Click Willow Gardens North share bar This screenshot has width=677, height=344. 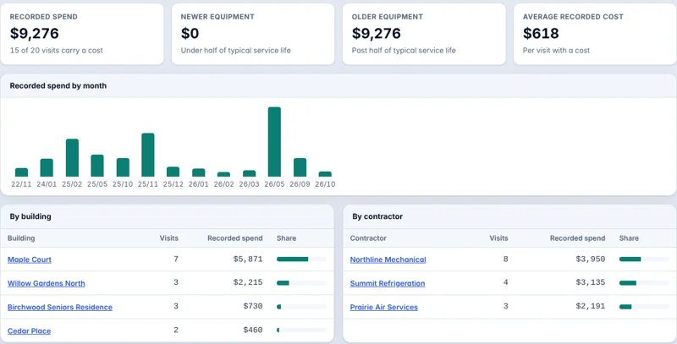click(x=301, y=283)
